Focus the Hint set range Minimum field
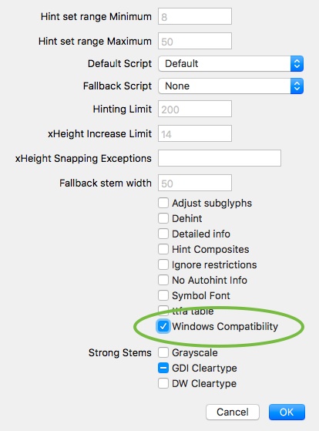This screenshot has width=319, height=431. (x=195, y=16)
